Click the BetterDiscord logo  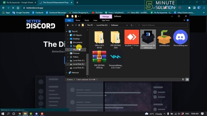tap(41, 24)
